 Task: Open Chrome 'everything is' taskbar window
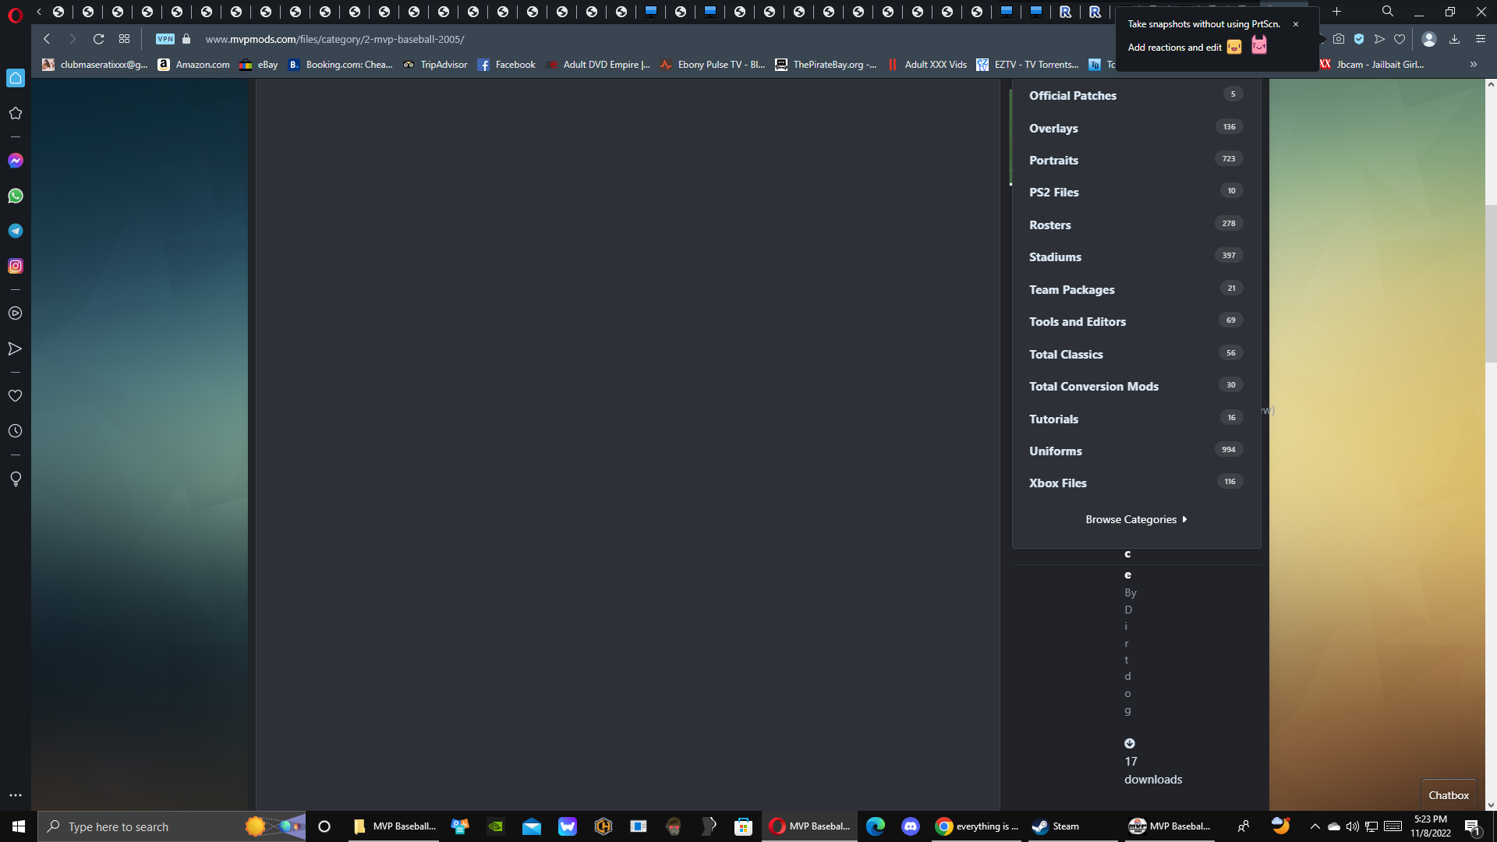tap(977, 826)
